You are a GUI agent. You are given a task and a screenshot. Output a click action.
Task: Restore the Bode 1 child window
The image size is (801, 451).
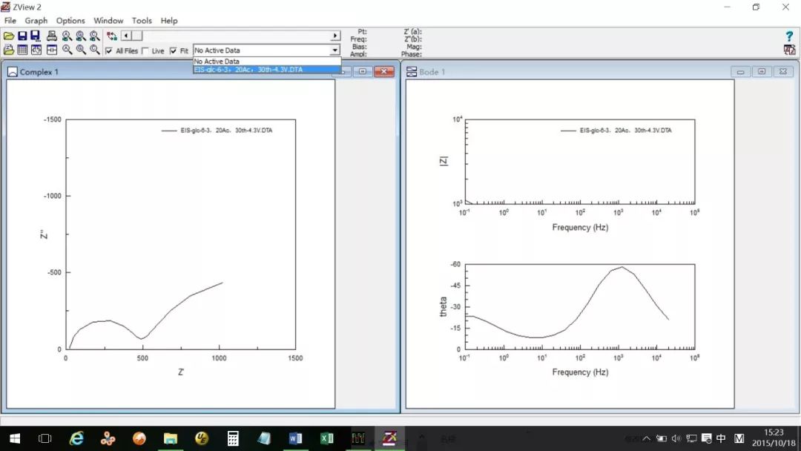tap(762, 72)
